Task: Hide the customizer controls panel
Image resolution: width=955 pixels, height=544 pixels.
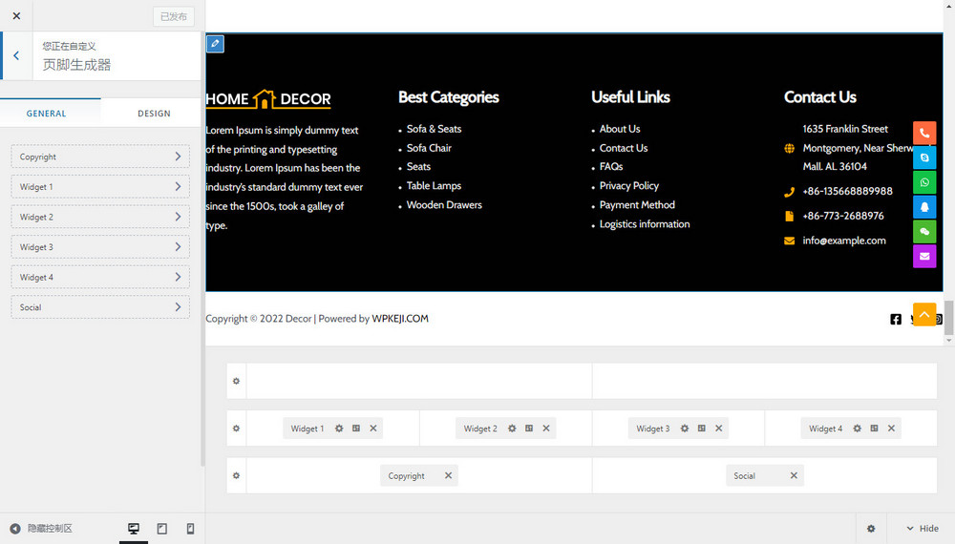Action: point(41,528)
